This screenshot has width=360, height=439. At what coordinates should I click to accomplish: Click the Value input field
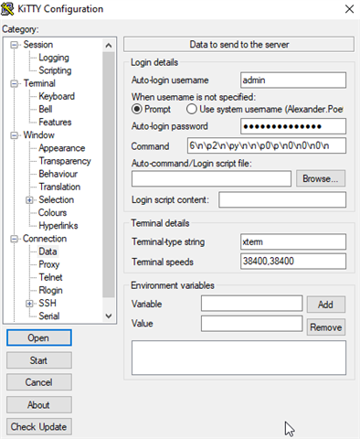click(x=251, y=324)
